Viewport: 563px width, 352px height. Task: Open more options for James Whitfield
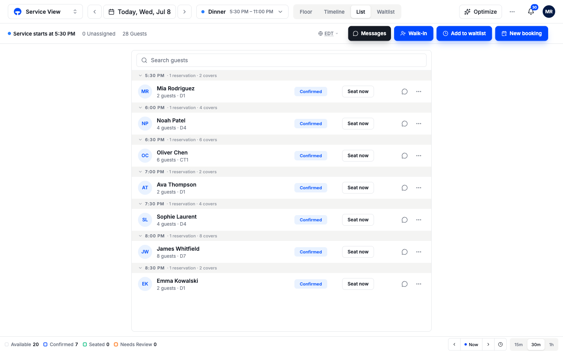point(419,252)
